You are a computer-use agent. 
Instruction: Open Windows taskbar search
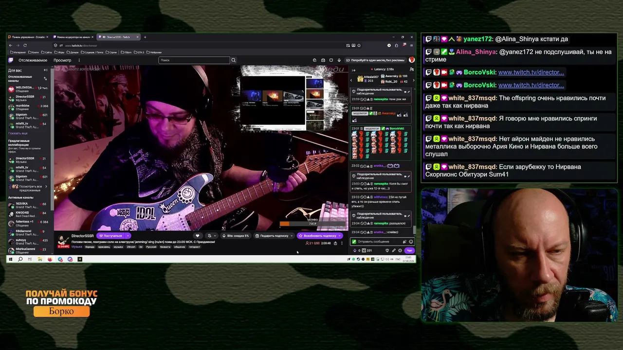tap(20, 259)
